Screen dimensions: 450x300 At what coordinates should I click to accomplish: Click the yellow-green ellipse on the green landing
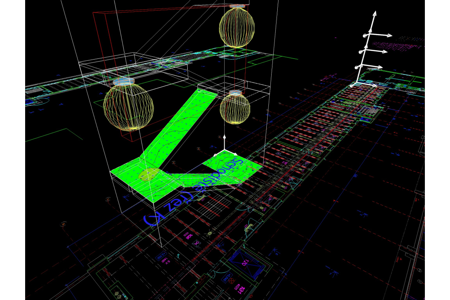(149, 174)
